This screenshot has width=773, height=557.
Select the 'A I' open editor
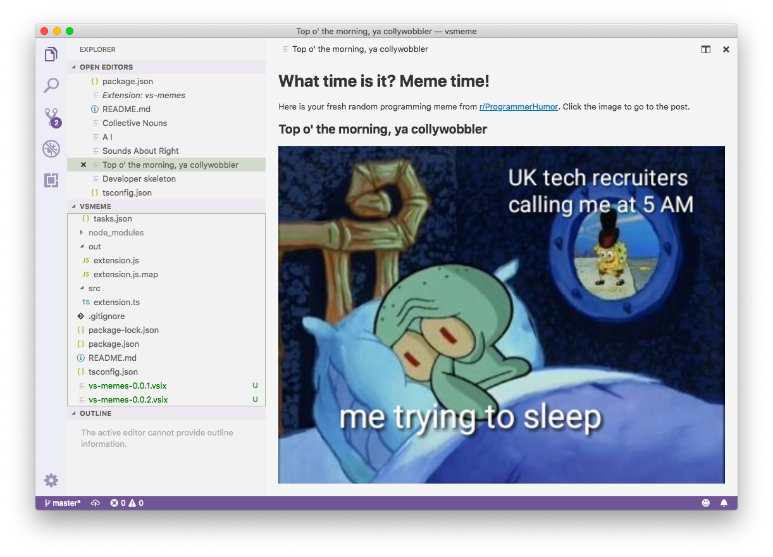pos(166,137)
